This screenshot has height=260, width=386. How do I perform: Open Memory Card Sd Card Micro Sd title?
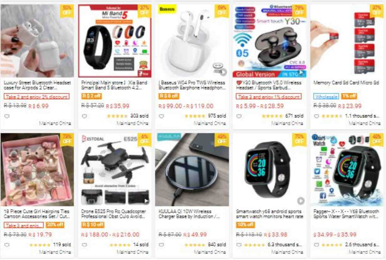tap(346, 83)
